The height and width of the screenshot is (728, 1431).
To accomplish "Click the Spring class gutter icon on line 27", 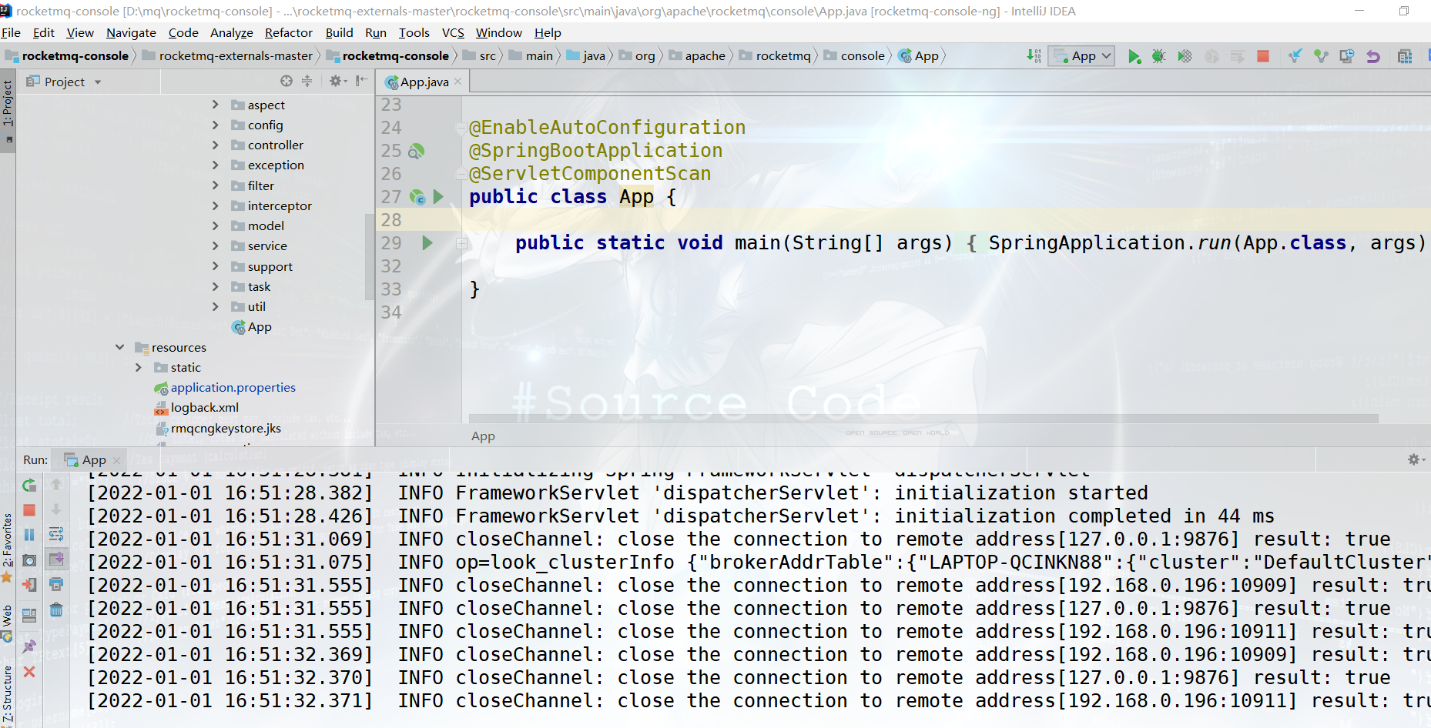I will click(x=417, y=197).
